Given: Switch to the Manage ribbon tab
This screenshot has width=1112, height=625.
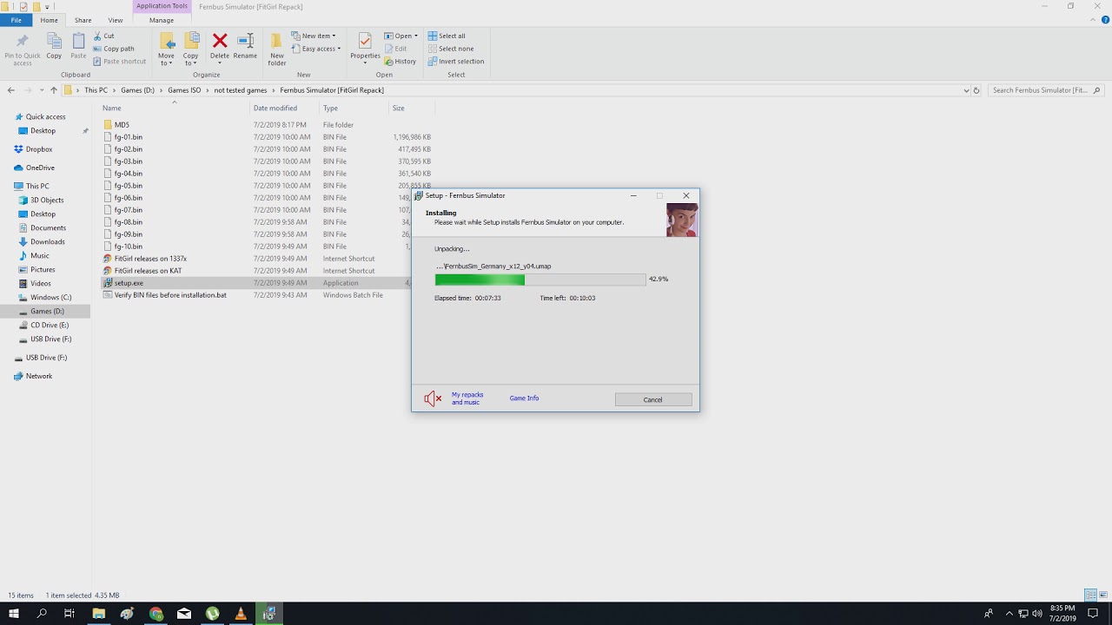Looking at the screenshot, I should pos(162,20).
